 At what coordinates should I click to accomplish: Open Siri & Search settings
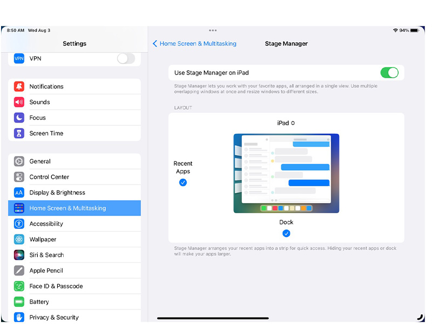pos(75,255)
